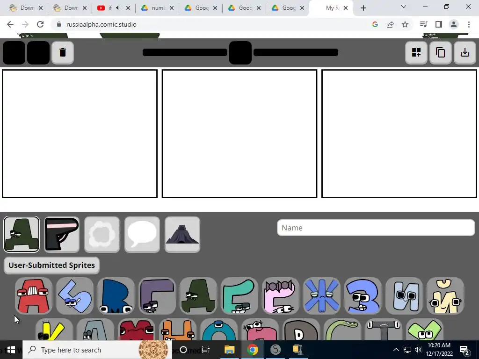The width and height of the screenshot is (479, 359).
Task: Click the share page icon
Action: pos(390,24)
